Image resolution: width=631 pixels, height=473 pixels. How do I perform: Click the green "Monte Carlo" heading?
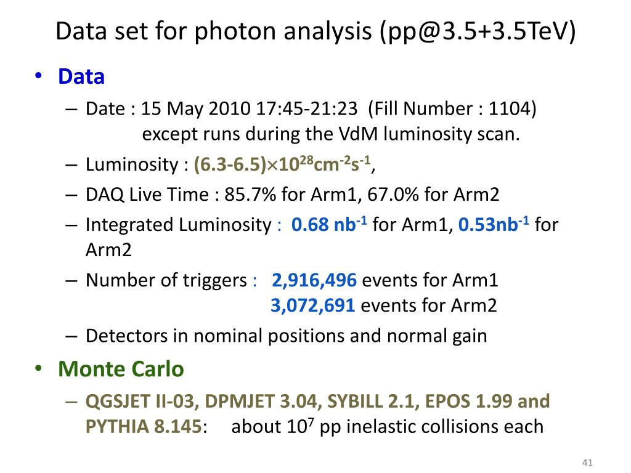point(121,370)
